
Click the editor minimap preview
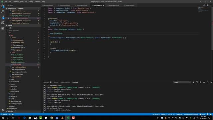point(203,10)
